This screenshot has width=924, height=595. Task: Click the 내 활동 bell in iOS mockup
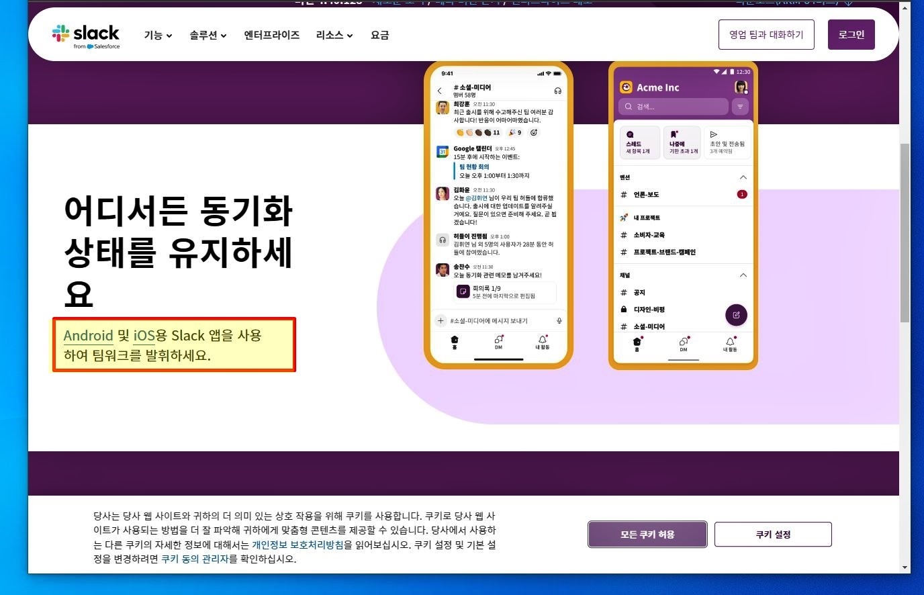coord(542,342)
